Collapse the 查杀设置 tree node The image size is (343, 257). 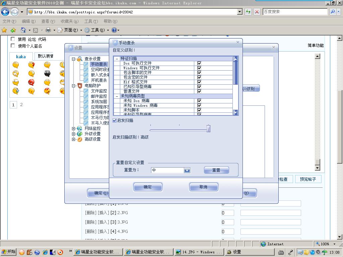pyautogui.click(x=73, y=59)
